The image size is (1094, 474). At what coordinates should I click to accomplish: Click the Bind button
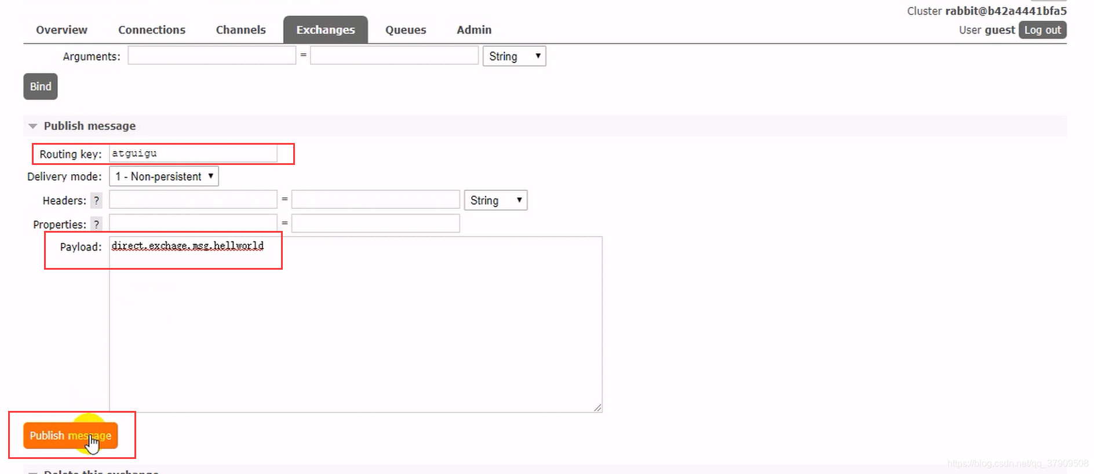click(41, 86)
